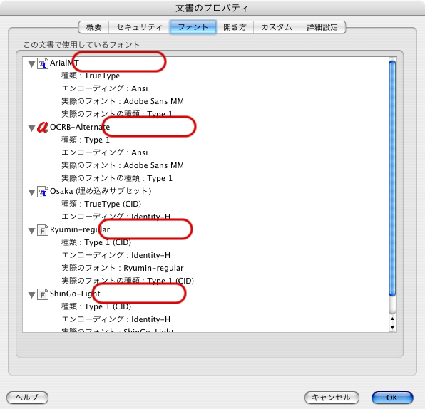Click the scroll down arrow of font list

[x=392, y=328]
